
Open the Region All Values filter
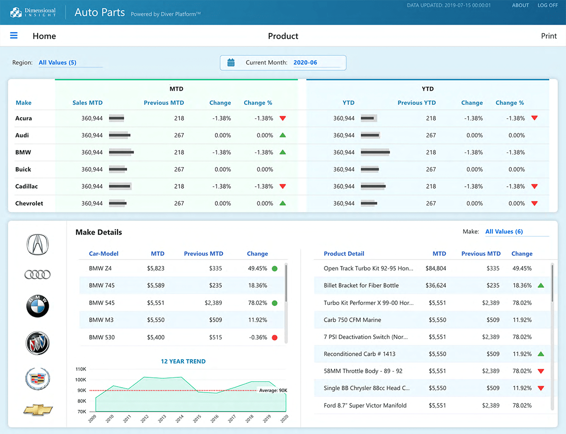click(x=58, y=63)
